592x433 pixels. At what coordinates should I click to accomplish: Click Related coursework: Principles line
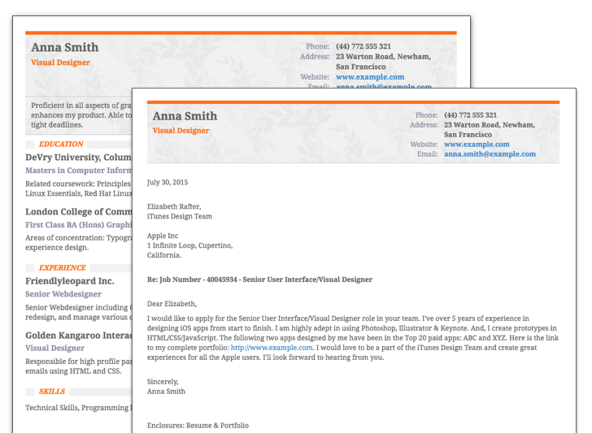click(x=79, y=184)
